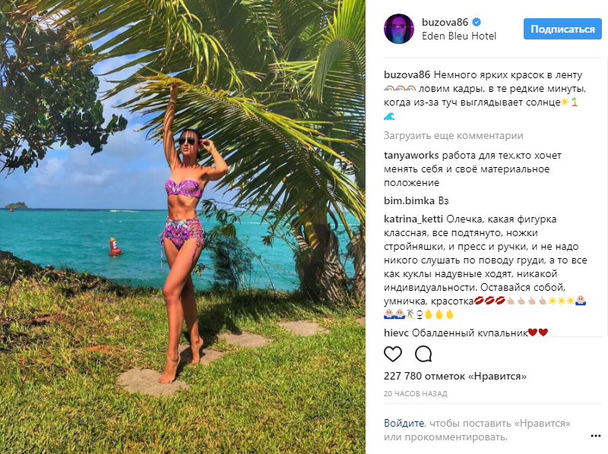Screen dimensions: 608x454
Task: Click the beach post photo
Action: click(x=182, y=227)
